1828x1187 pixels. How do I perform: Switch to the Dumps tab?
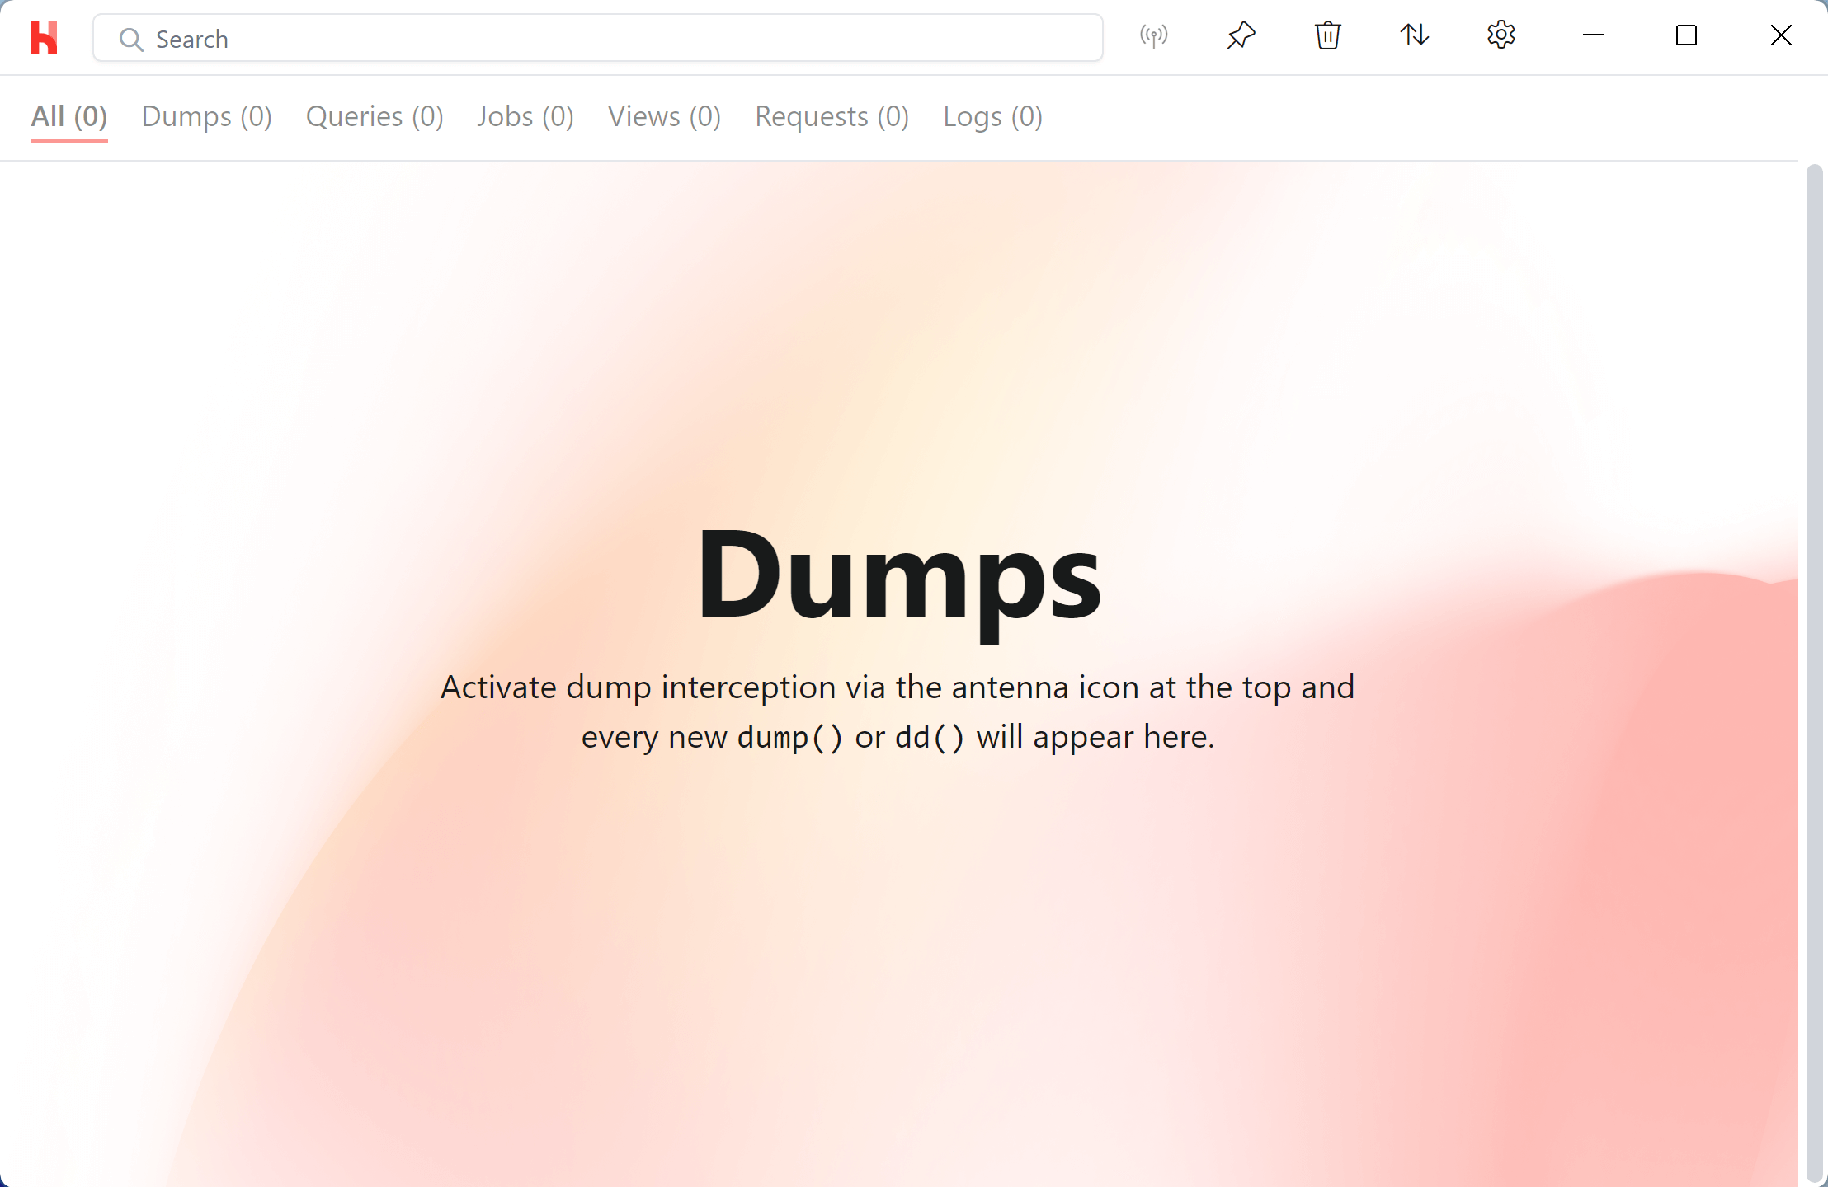tap(206, 117)
